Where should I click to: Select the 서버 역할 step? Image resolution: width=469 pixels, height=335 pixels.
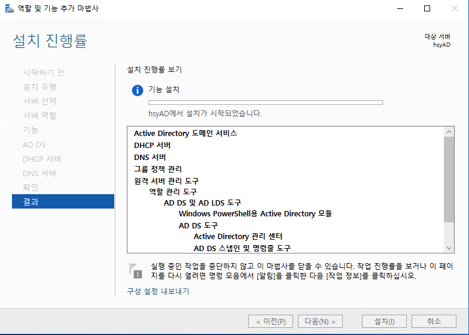coord(39,116)
